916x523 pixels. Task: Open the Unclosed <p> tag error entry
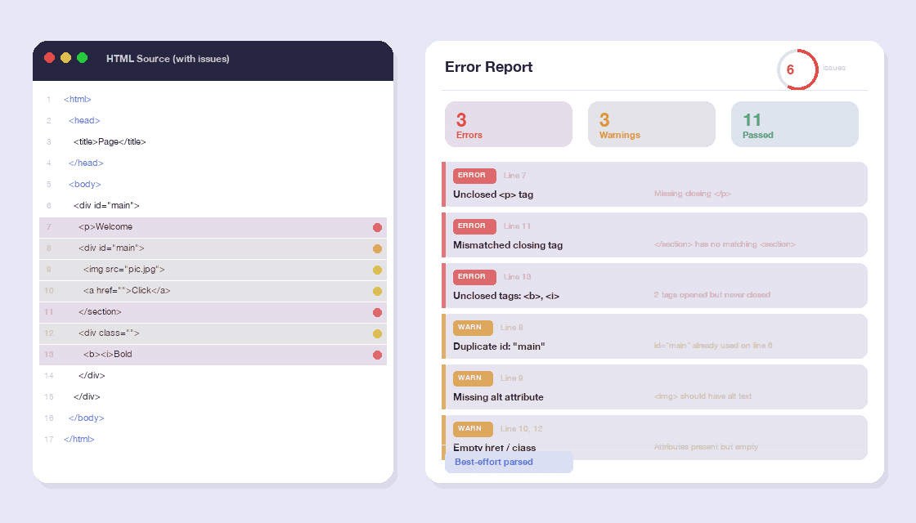(x=654, y=185)
